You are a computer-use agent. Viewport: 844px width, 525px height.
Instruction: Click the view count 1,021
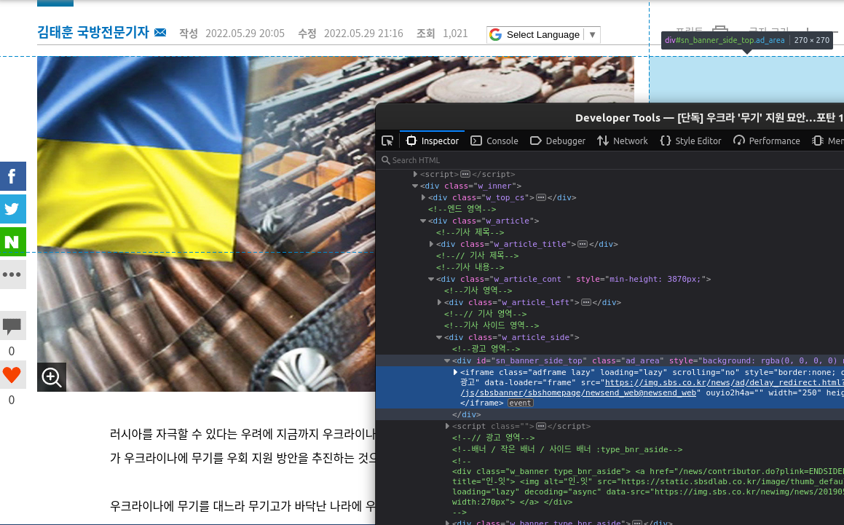pyautogui.click(x=455, y=33)
